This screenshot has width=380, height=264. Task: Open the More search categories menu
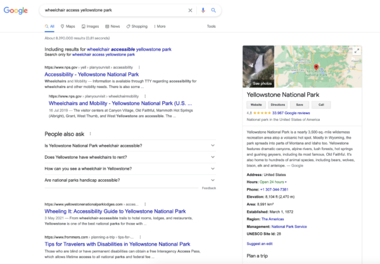click(x=159, y=27)
